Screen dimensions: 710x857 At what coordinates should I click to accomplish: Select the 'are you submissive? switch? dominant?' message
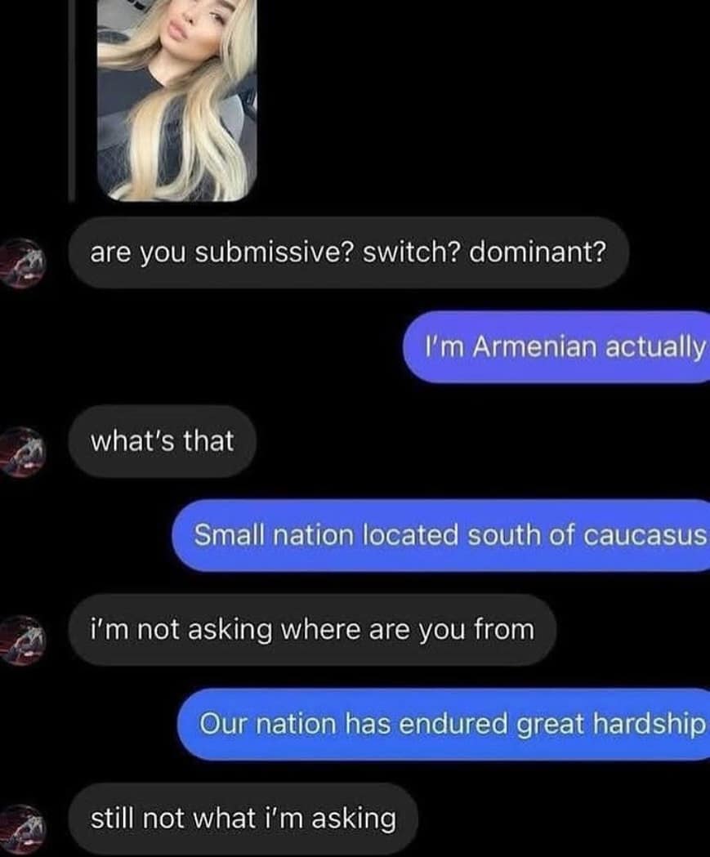tap(348, 252)
